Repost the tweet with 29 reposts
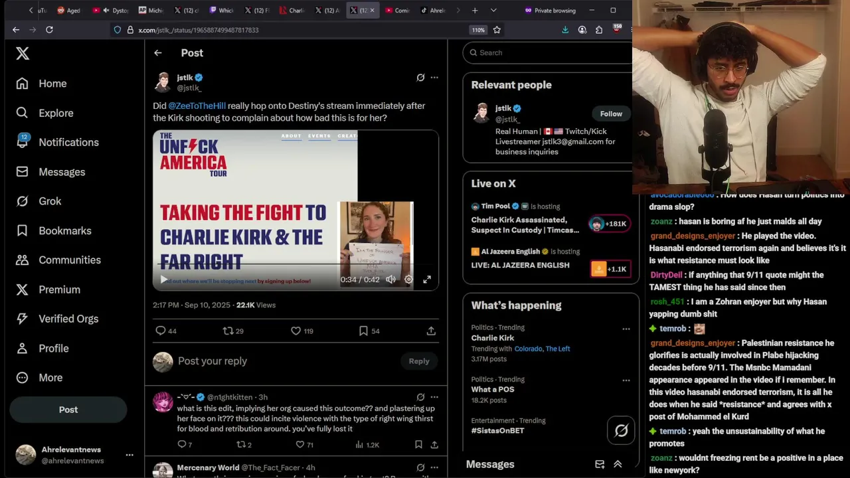The height and width of the screenshot is (478, 850). tap(233, 331)
